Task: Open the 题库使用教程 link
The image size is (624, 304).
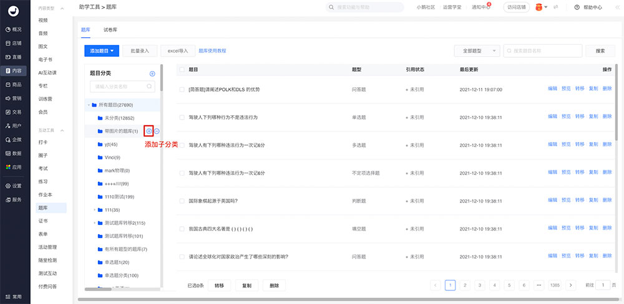Action: (212, 50)
